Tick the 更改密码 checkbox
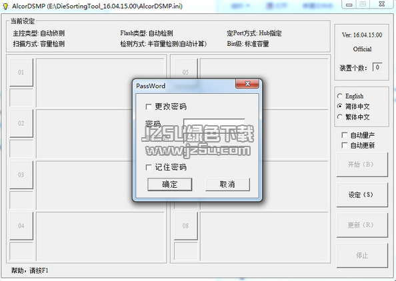Screen dimensions: 396x281 [x=149, y=107]
